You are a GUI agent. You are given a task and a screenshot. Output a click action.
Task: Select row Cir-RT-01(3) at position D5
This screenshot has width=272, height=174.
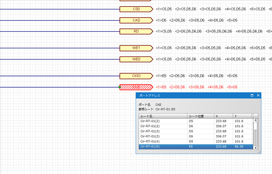(x=196, y=131)
